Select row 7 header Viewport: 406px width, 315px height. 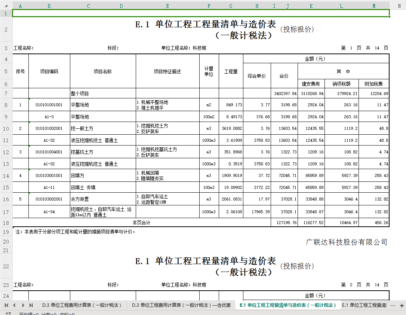(6, 93)
